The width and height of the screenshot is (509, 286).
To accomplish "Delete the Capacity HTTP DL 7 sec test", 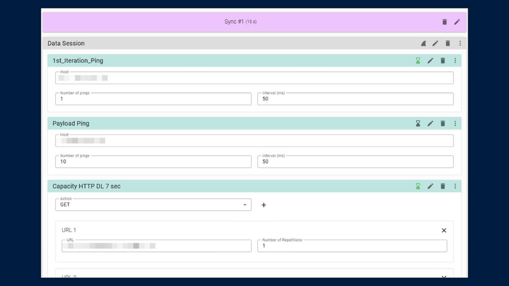I will click(443, 186).
